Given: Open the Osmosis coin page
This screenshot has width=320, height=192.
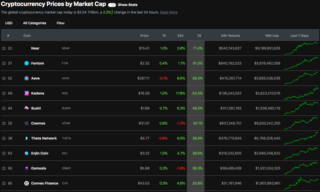Looking at the screenshot, I should (x=39, y=168).
